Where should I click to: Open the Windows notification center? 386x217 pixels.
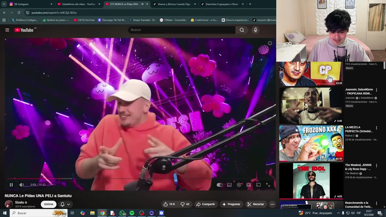coord(380,213)
